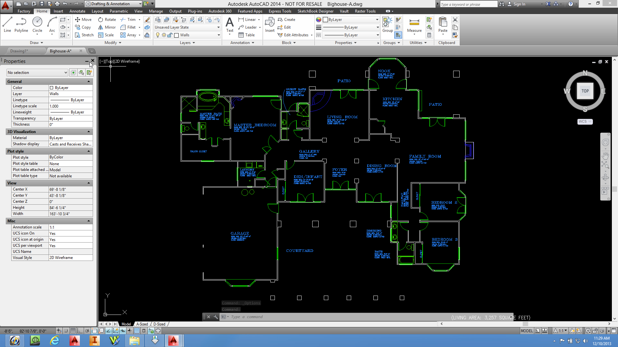Switch to the A-Sized layout tab
Screen dimensions: 618x347
click(x=142, y=324)
